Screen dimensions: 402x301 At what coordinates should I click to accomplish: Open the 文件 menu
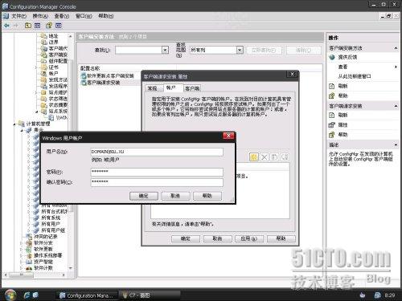pos(18,16)
